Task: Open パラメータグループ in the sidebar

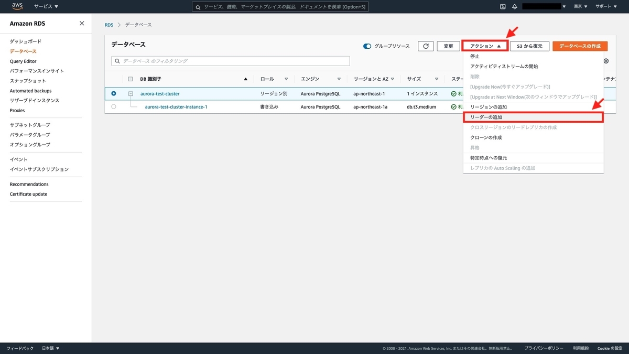Action: point(30,135)
